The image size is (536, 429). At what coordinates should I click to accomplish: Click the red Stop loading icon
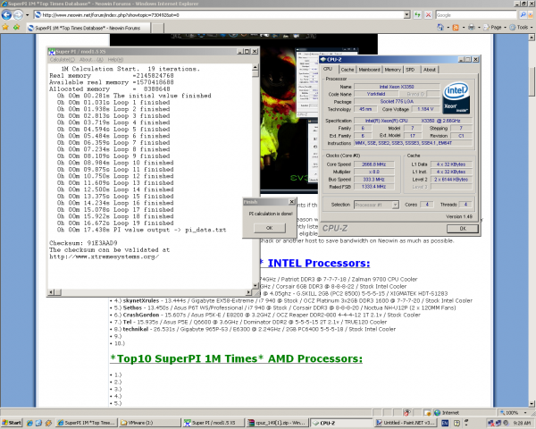[x=428, y=14]
